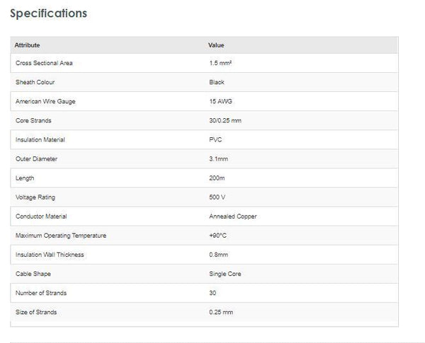
Task: Select the Sheath Colour attribute
Action: tap(35, 83)
